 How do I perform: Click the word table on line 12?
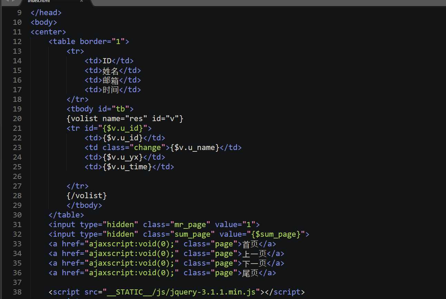pos(64,42)
